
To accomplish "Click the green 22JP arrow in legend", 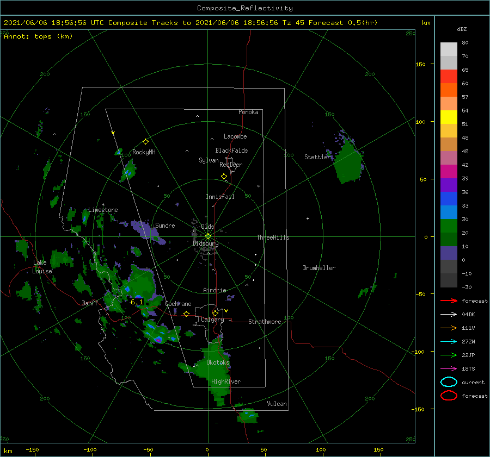I will [449, 355].
